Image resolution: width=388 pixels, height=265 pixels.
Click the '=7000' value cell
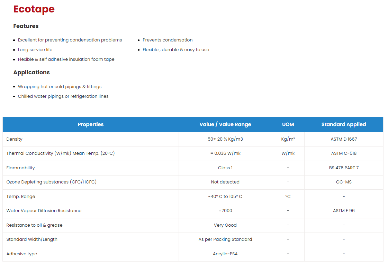pyautogui.click(x=225, y=211)
